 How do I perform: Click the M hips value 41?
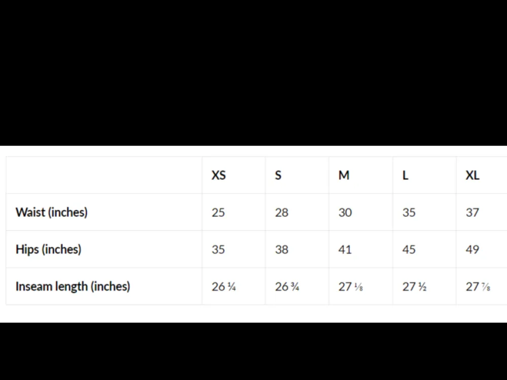345,249
